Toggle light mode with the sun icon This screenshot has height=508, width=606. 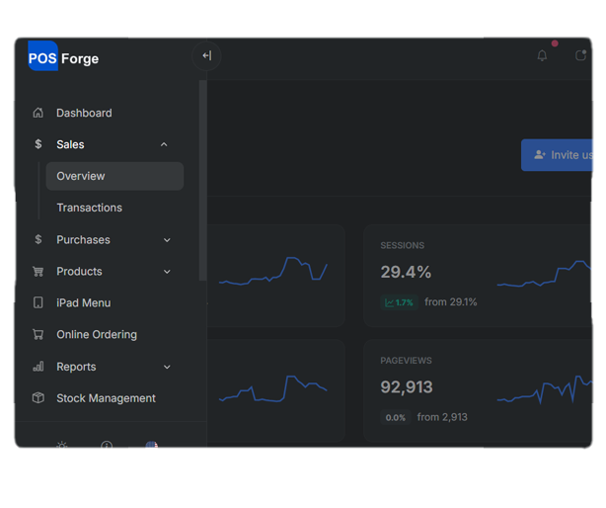coord(62,445)
